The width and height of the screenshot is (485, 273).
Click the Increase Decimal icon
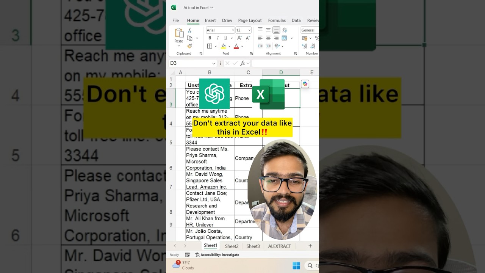[x=305, y=46]
